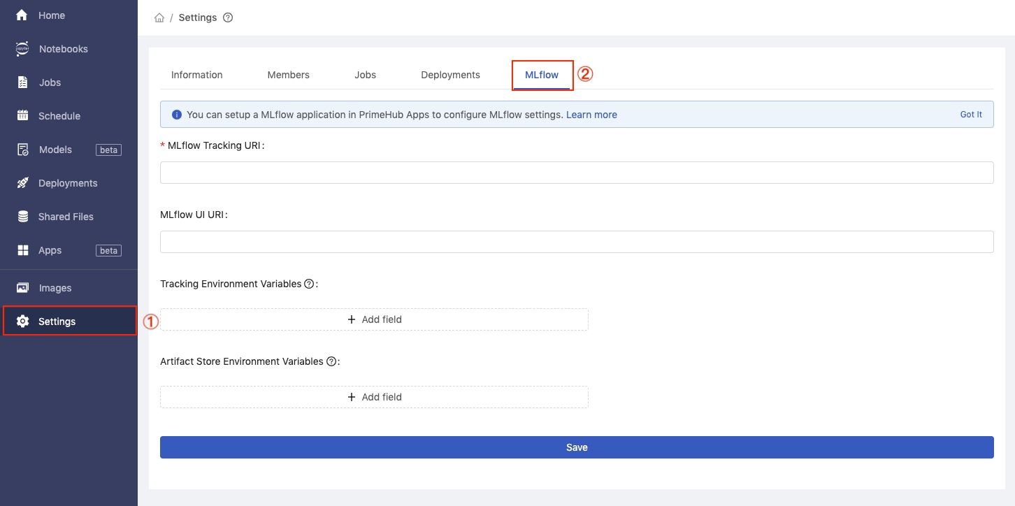Select the MLflow tab
This screenshot has width=1015, height=506.
pos(542,75)
